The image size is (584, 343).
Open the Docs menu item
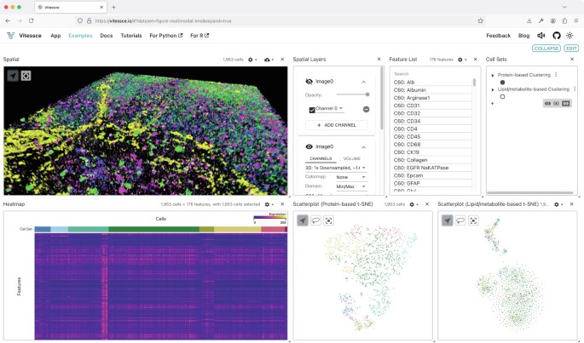coord(106,36)
